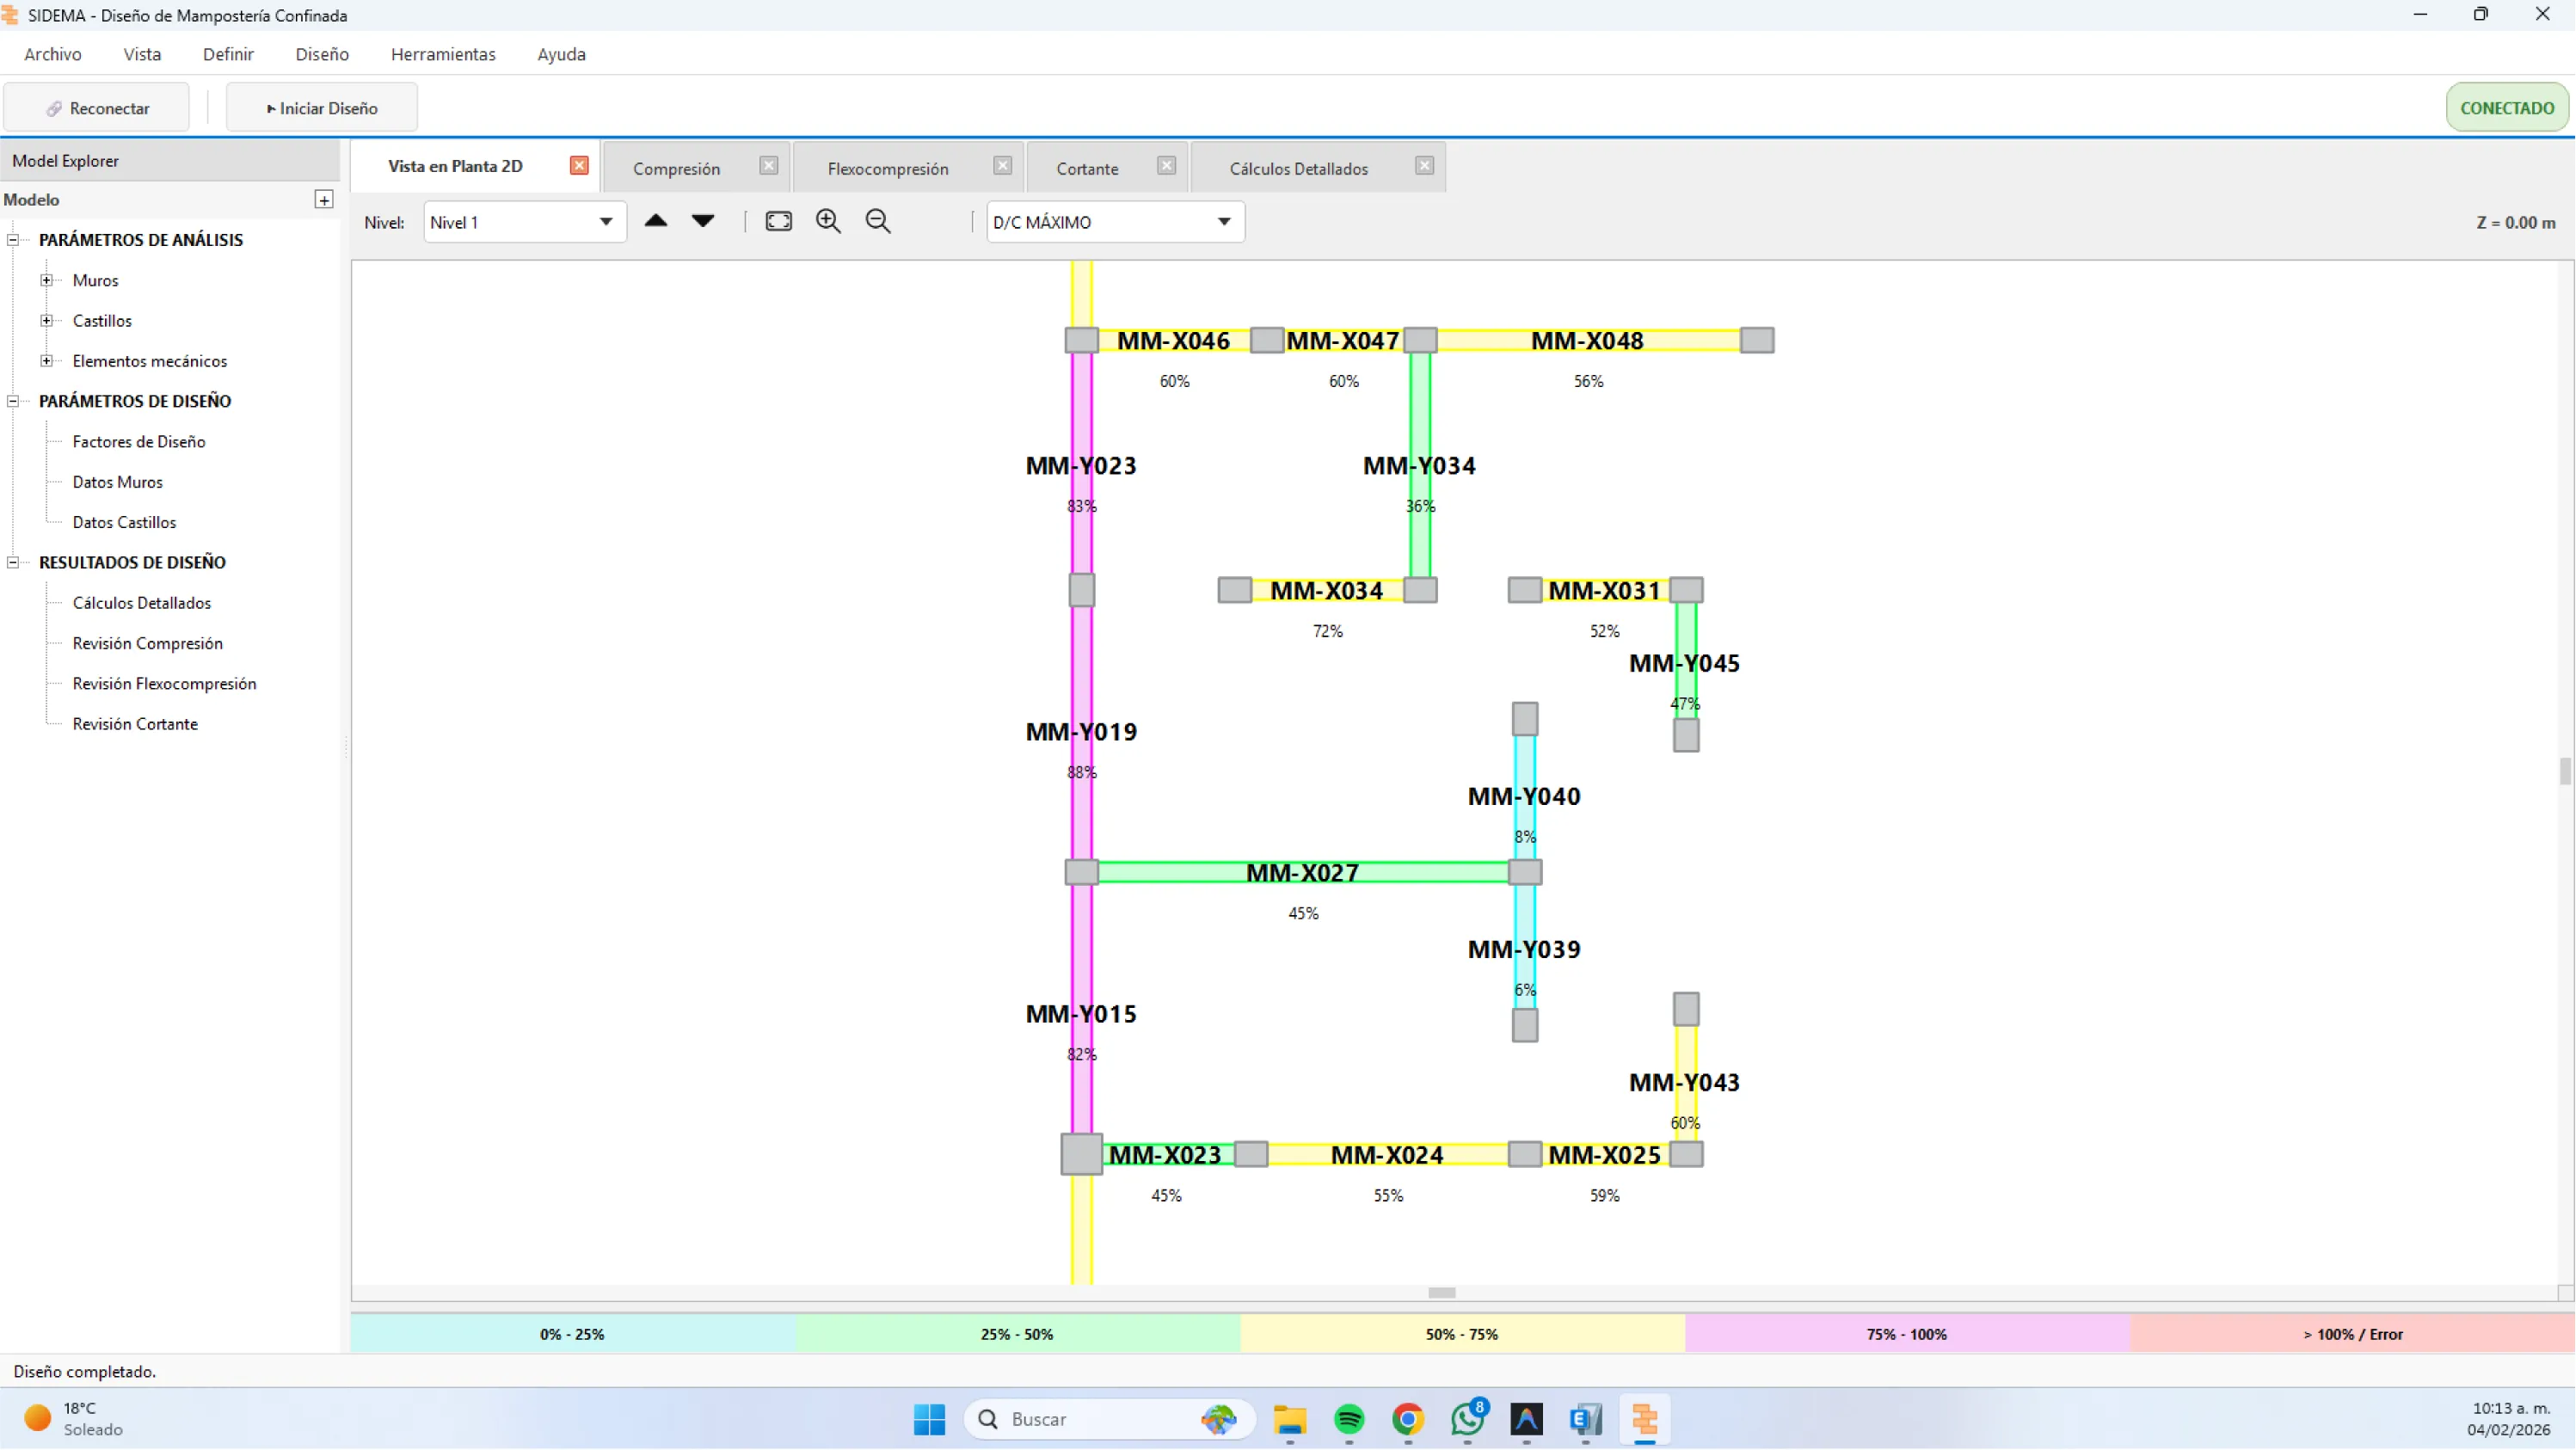This screenshot has height=1450, width=2576.
Task: Go down one level with the down arrow
Action: [703, 221]
